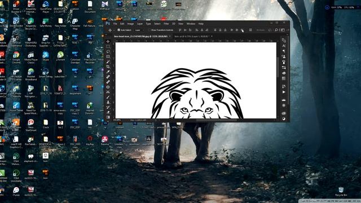Select the Recycle Bin desktop icon
Image resolution: width=361 pixels, height=203 pixels.
tap(341, 192)
